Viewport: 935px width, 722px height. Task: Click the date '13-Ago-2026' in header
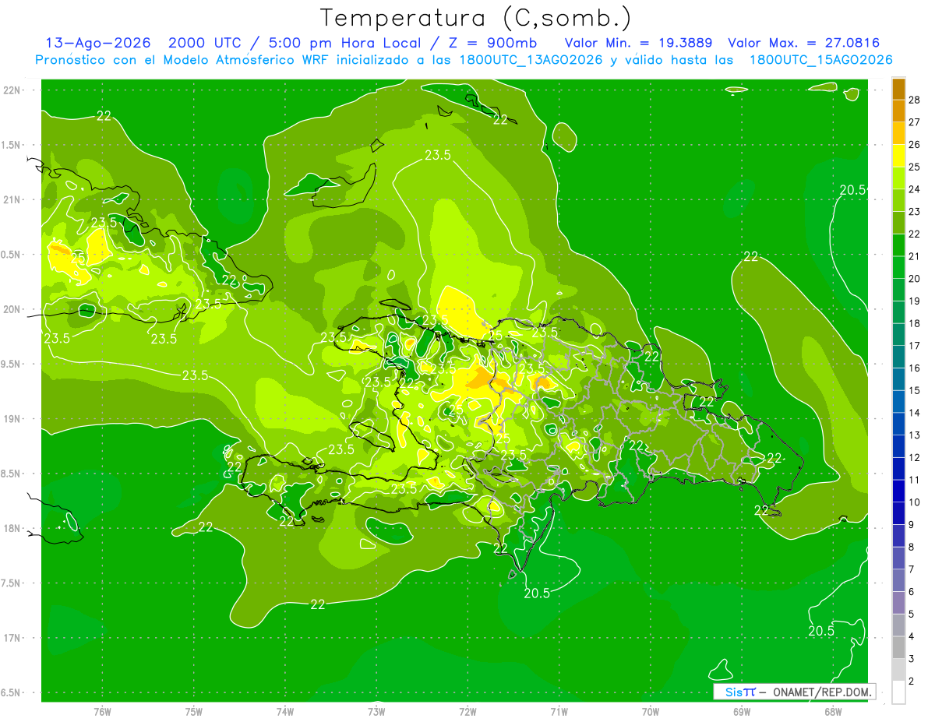click(x=97, y=43)
